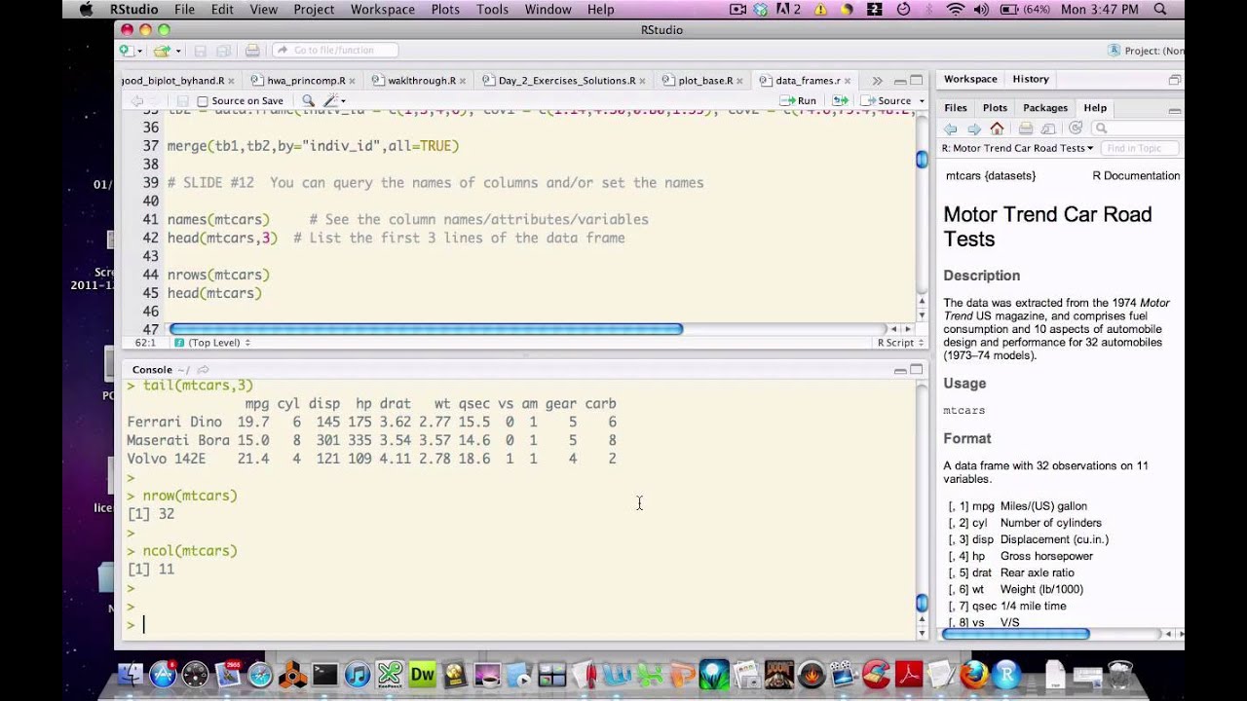1247x701 pixels.
Task: Open the New File dropdown arrow
Action: tap(139, 52)
